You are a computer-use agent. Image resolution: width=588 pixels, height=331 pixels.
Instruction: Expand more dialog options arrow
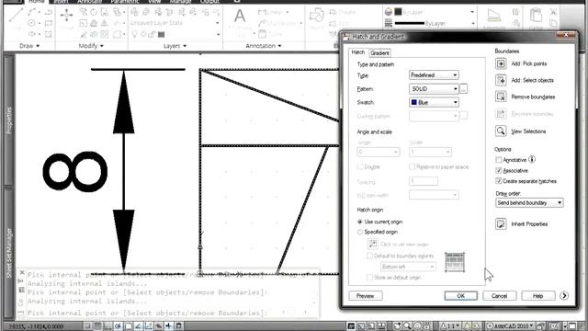click(x=564, y=296)
